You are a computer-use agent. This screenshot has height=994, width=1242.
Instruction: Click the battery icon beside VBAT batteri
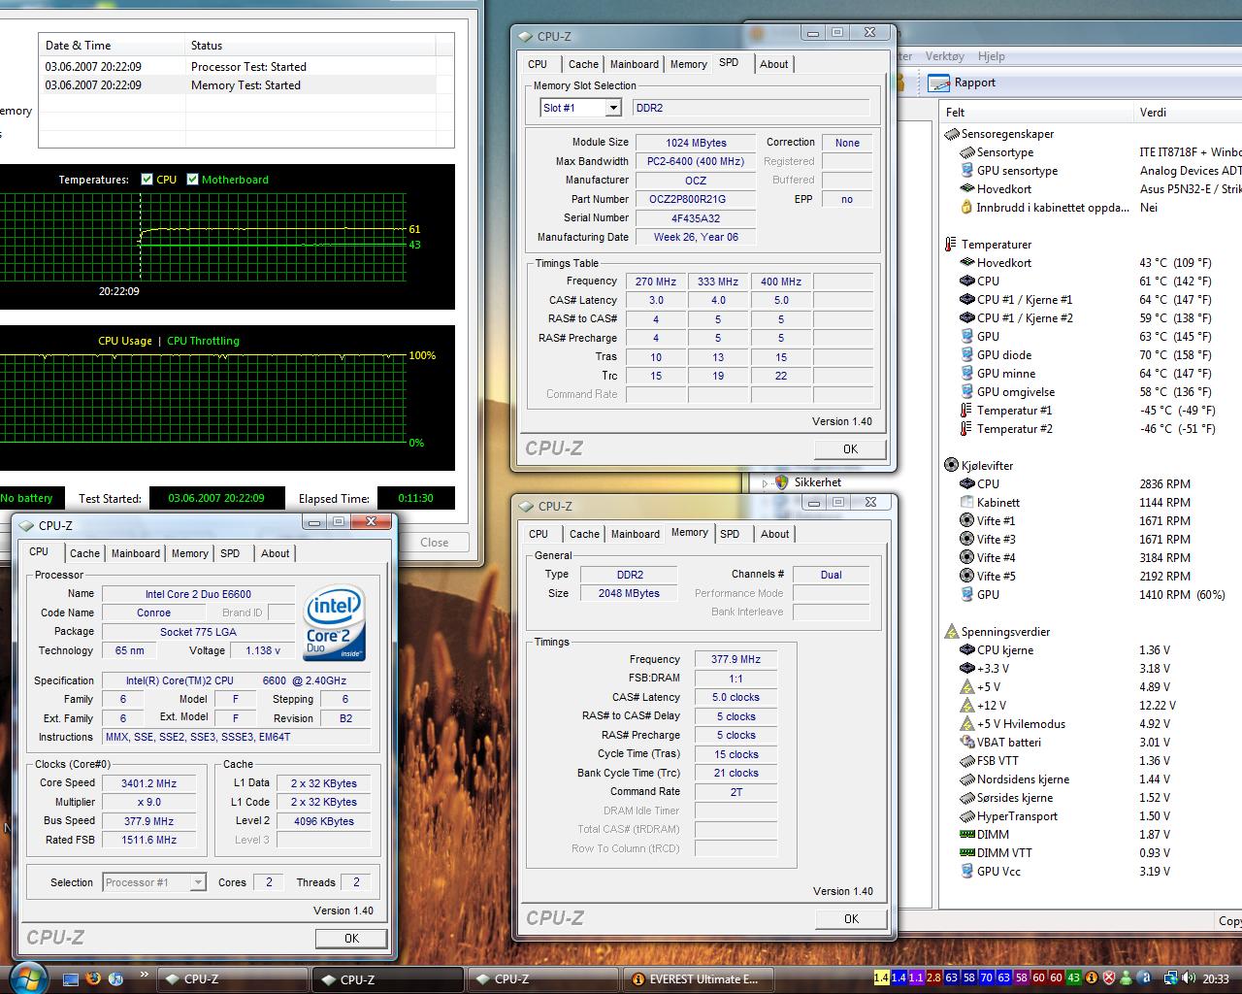[966, 743]
